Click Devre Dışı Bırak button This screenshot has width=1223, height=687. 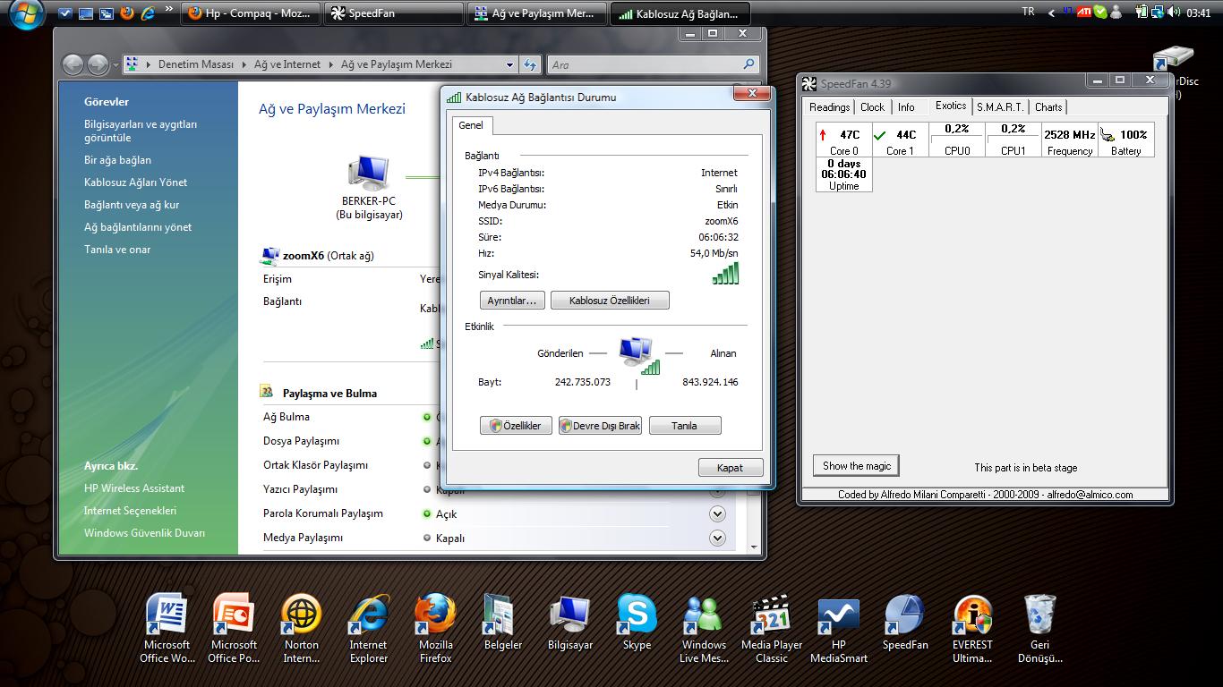pos(600,426)
